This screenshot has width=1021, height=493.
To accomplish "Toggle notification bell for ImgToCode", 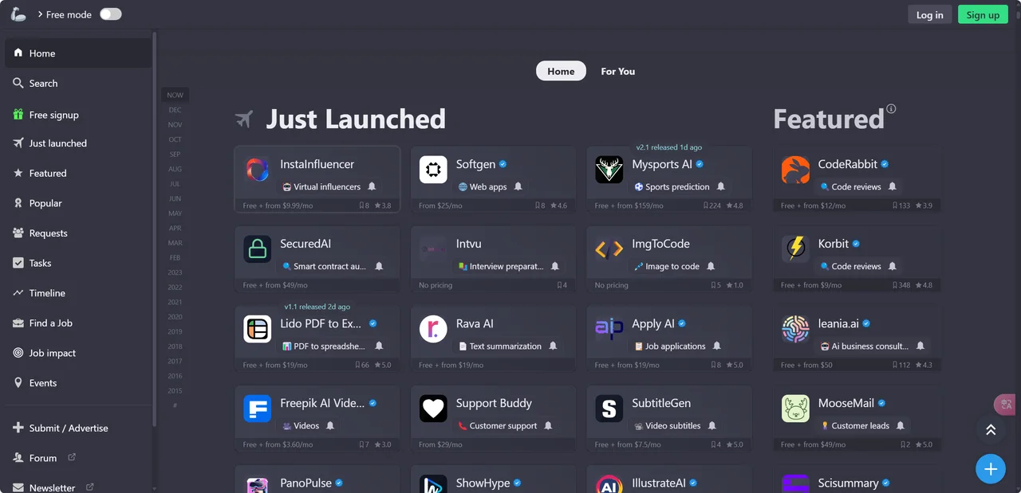I will click(711, 266).
